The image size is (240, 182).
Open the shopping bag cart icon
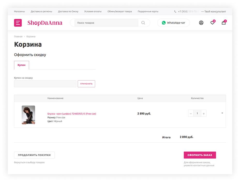(224, 22)
